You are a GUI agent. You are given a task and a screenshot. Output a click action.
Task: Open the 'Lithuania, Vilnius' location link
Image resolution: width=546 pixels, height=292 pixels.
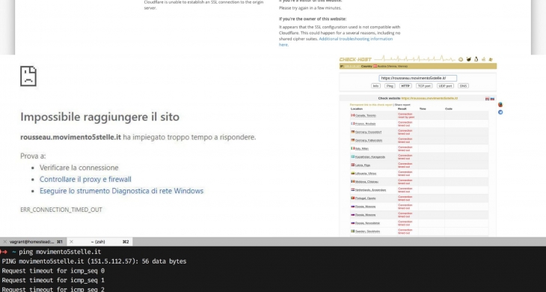coord(366,173)
